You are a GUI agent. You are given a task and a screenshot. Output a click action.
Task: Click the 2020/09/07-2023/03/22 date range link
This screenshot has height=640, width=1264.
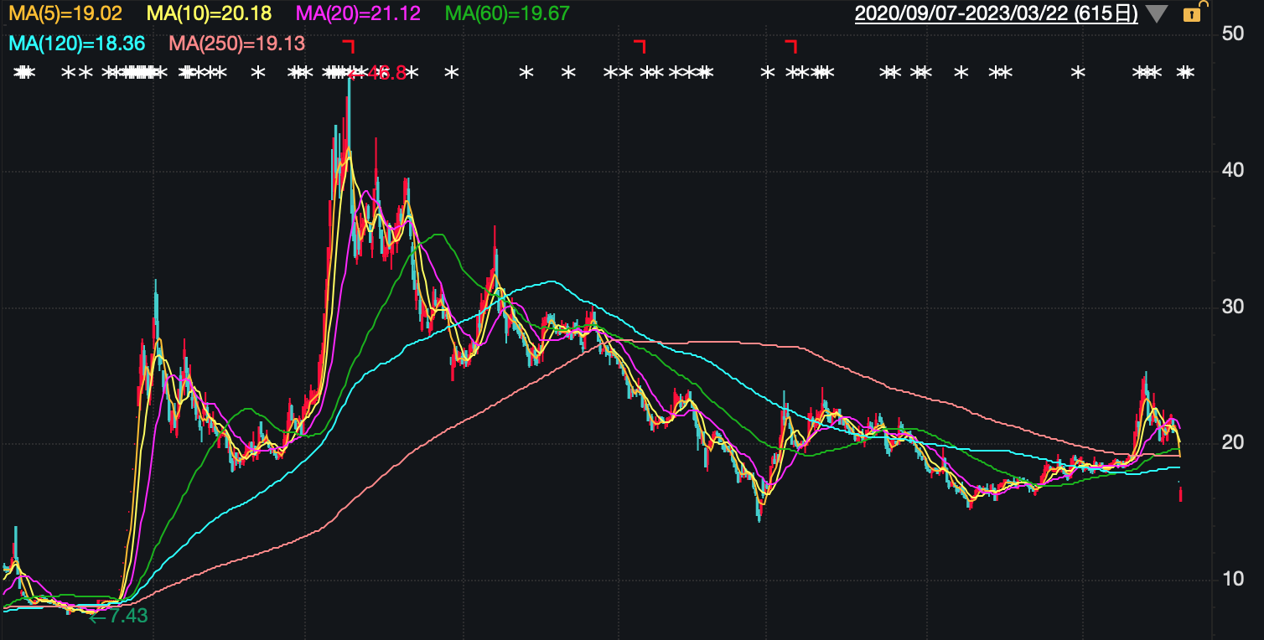click(996, 13)
